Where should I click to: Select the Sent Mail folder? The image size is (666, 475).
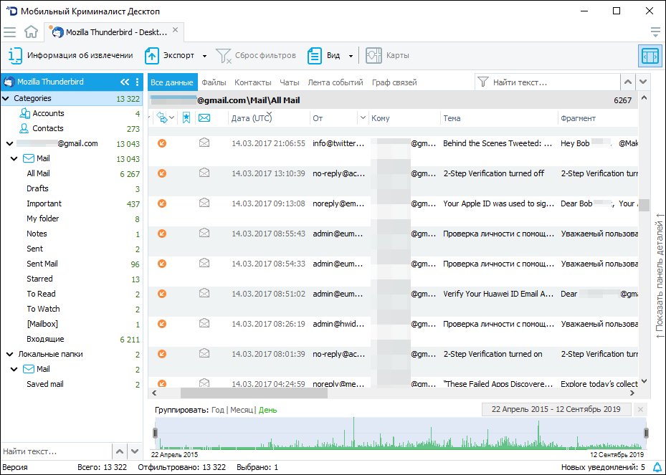(x=42, y=264)
